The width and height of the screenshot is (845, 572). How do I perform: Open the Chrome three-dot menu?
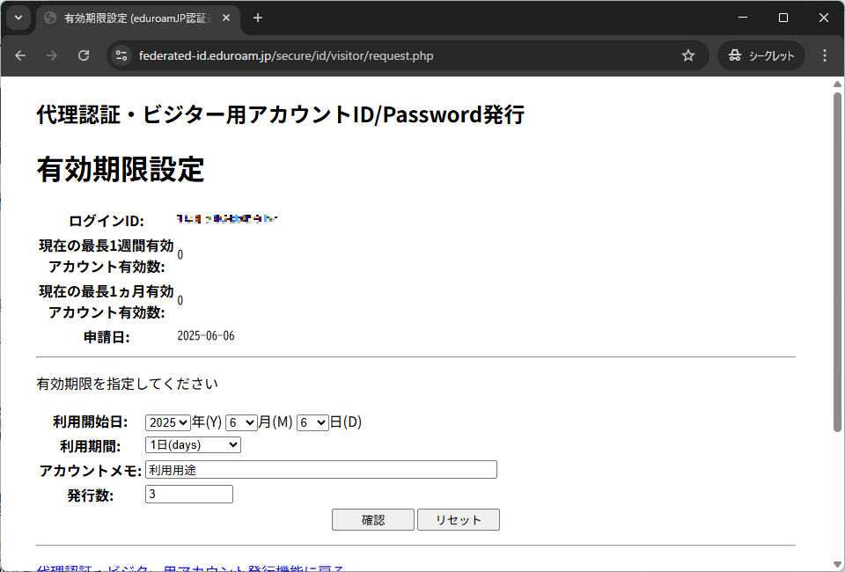coord(825,55)
